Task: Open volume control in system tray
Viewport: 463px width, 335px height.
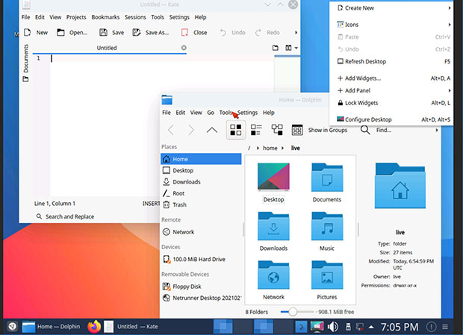Action: 333,327
